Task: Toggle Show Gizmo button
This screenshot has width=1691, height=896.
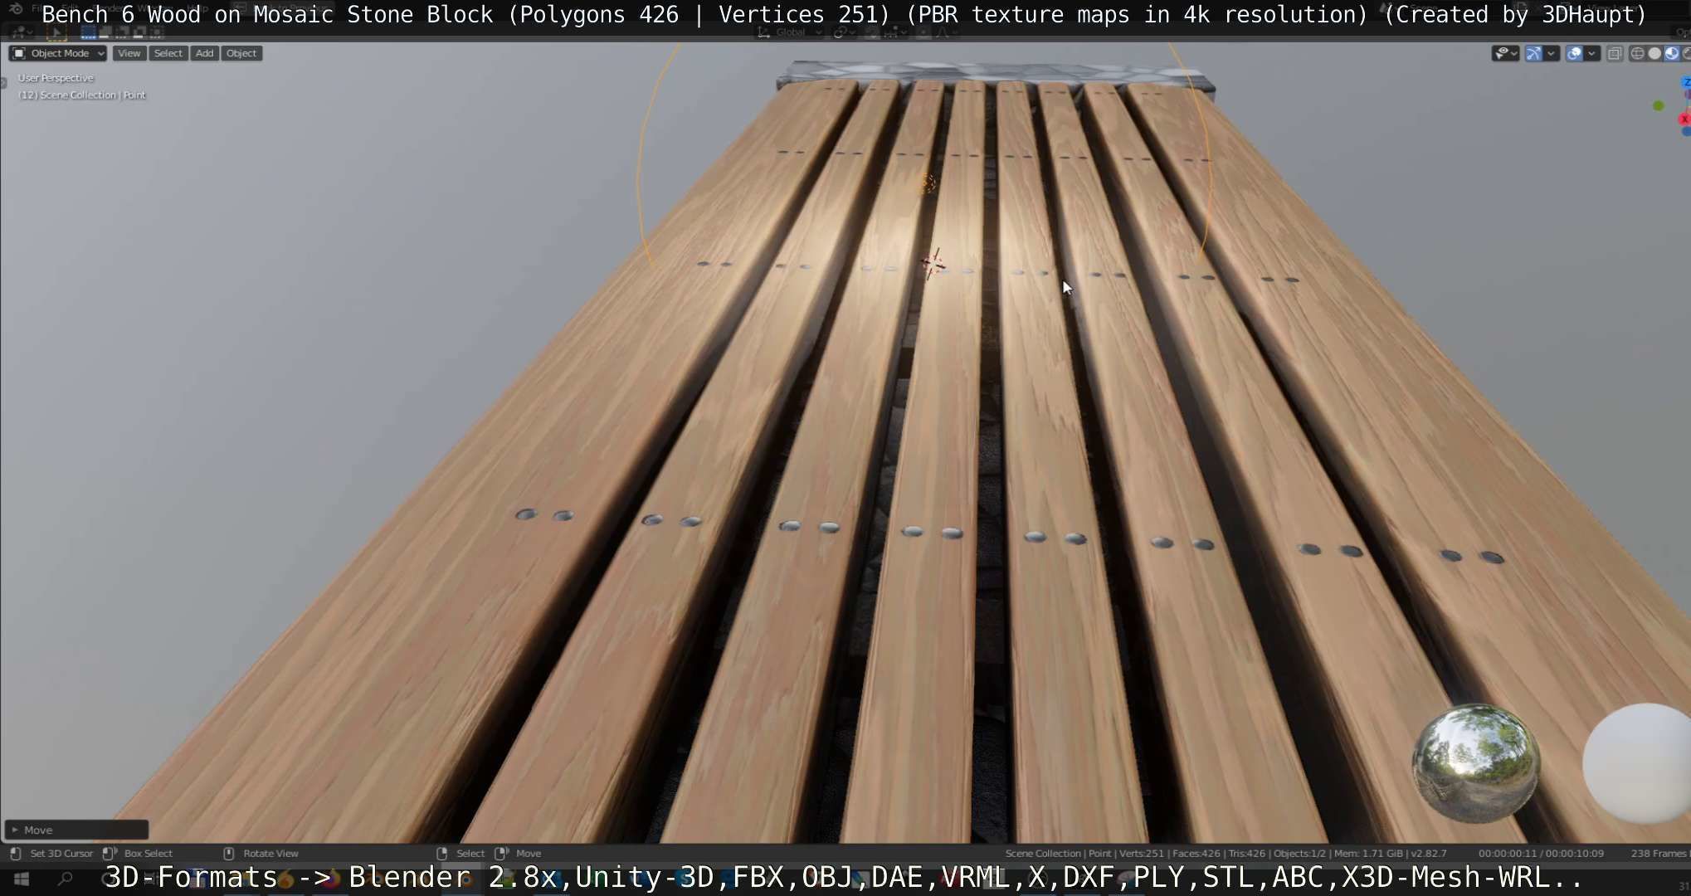Action: click(x=1533, y=54)
